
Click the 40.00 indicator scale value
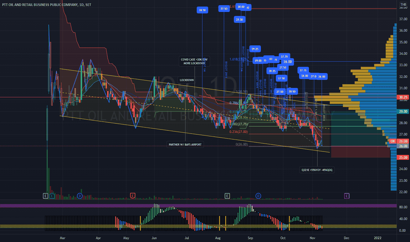tap(403, 219)
